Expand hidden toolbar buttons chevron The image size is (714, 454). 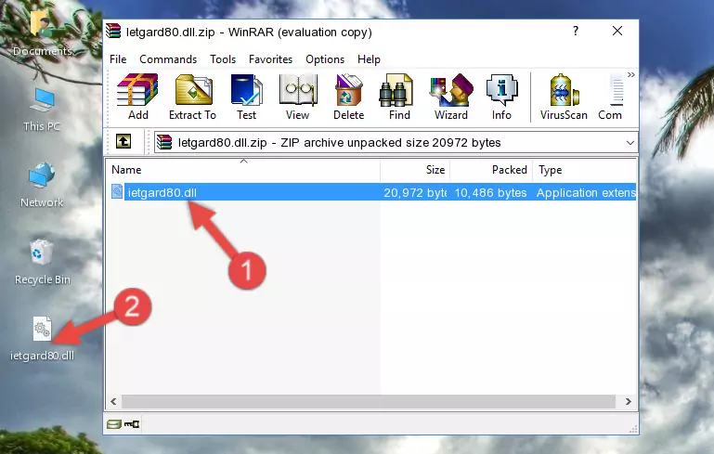(x=631, y=74)
